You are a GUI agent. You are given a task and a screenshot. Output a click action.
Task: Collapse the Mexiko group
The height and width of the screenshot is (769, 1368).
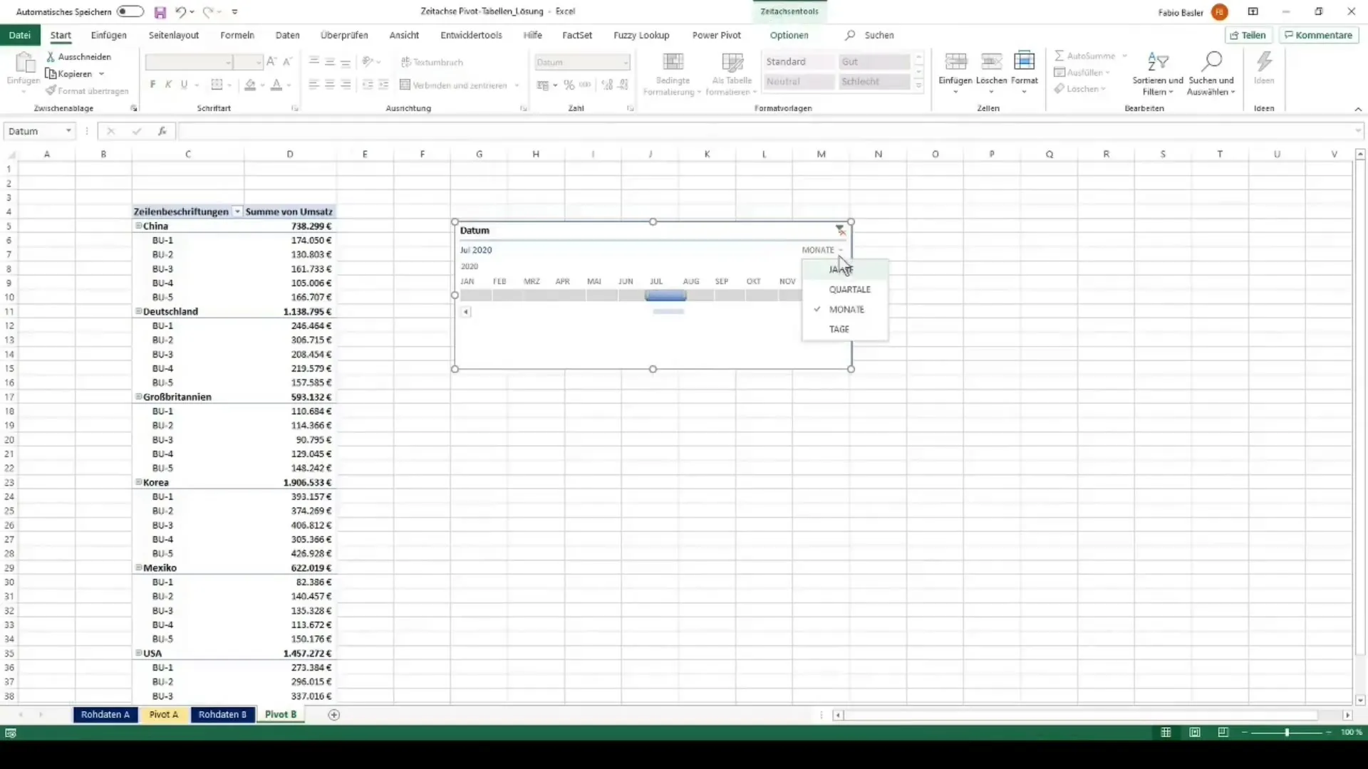point(138,567)
